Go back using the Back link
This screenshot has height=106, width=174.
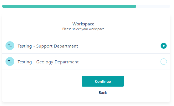103,93
